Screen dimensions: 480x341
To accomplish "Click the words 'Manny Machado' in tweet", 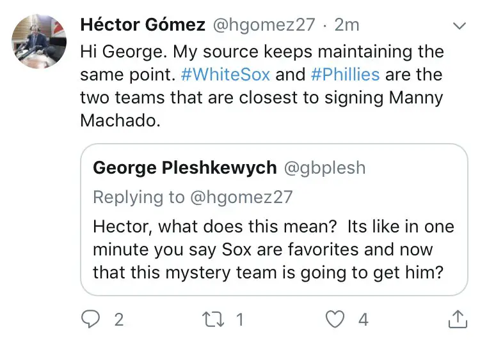I will pos(118,121).
